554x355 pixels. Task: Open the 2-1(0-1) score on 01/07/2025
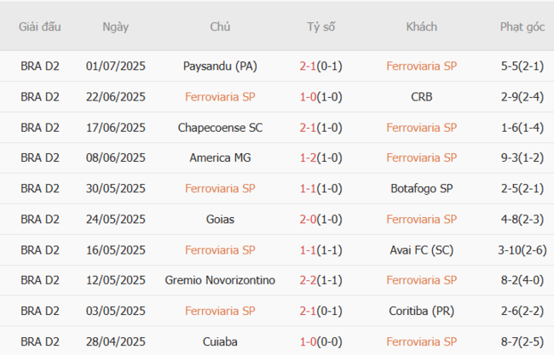point(321,66)
